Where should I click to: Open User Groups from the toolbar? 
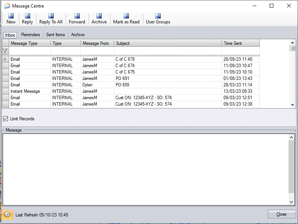158,18
